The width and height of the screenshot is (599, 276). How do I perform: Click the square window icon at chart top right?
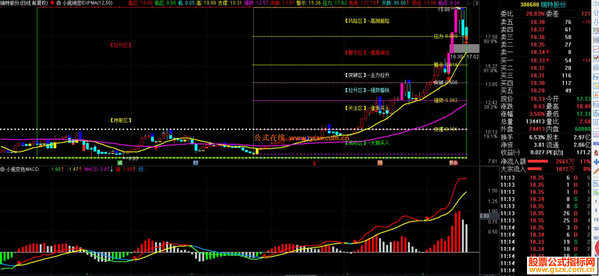coord(476,3)
